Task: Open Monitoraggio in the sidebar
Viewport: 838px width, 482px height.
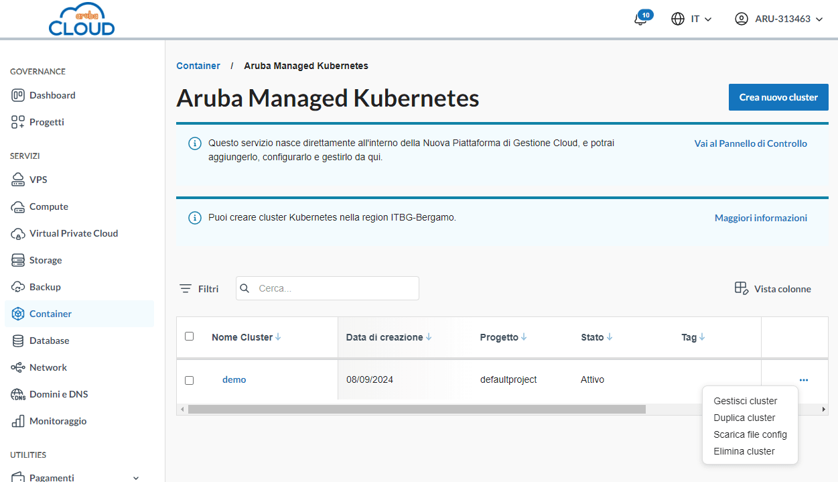Action: coord(58,421)
